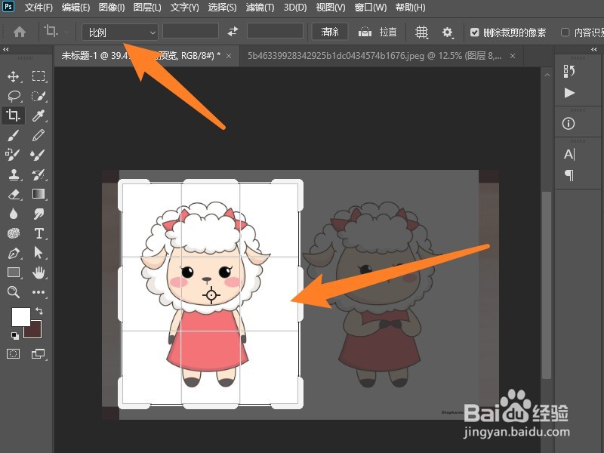Viewport: 604px width, 453px height.
Task: Select the Path Selection tool
Action: click(39, 253)
